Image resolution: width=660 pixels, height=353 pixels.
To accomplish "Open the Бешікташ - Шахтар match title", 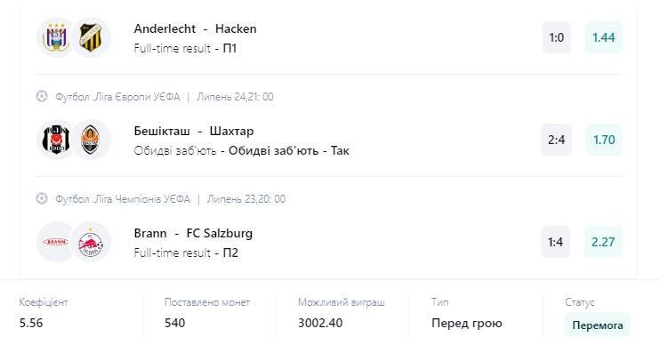I will pos(194,131).
